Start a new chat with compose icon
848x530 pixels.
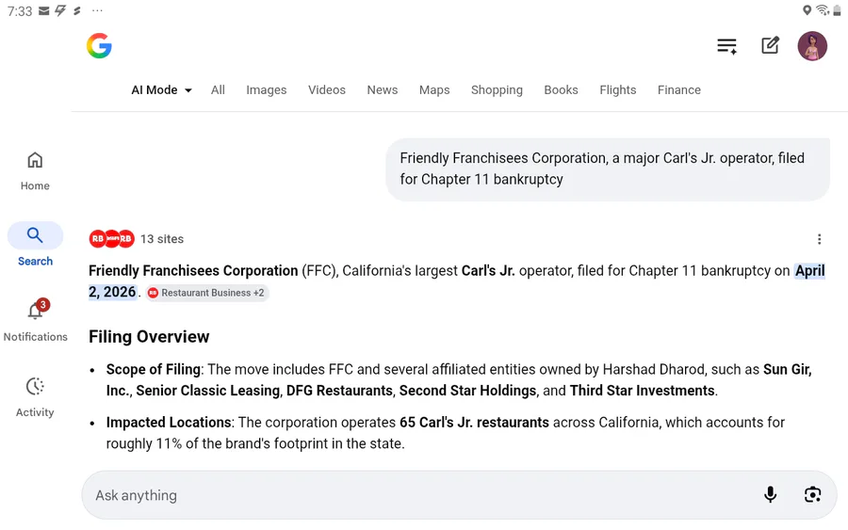point(770,46)
